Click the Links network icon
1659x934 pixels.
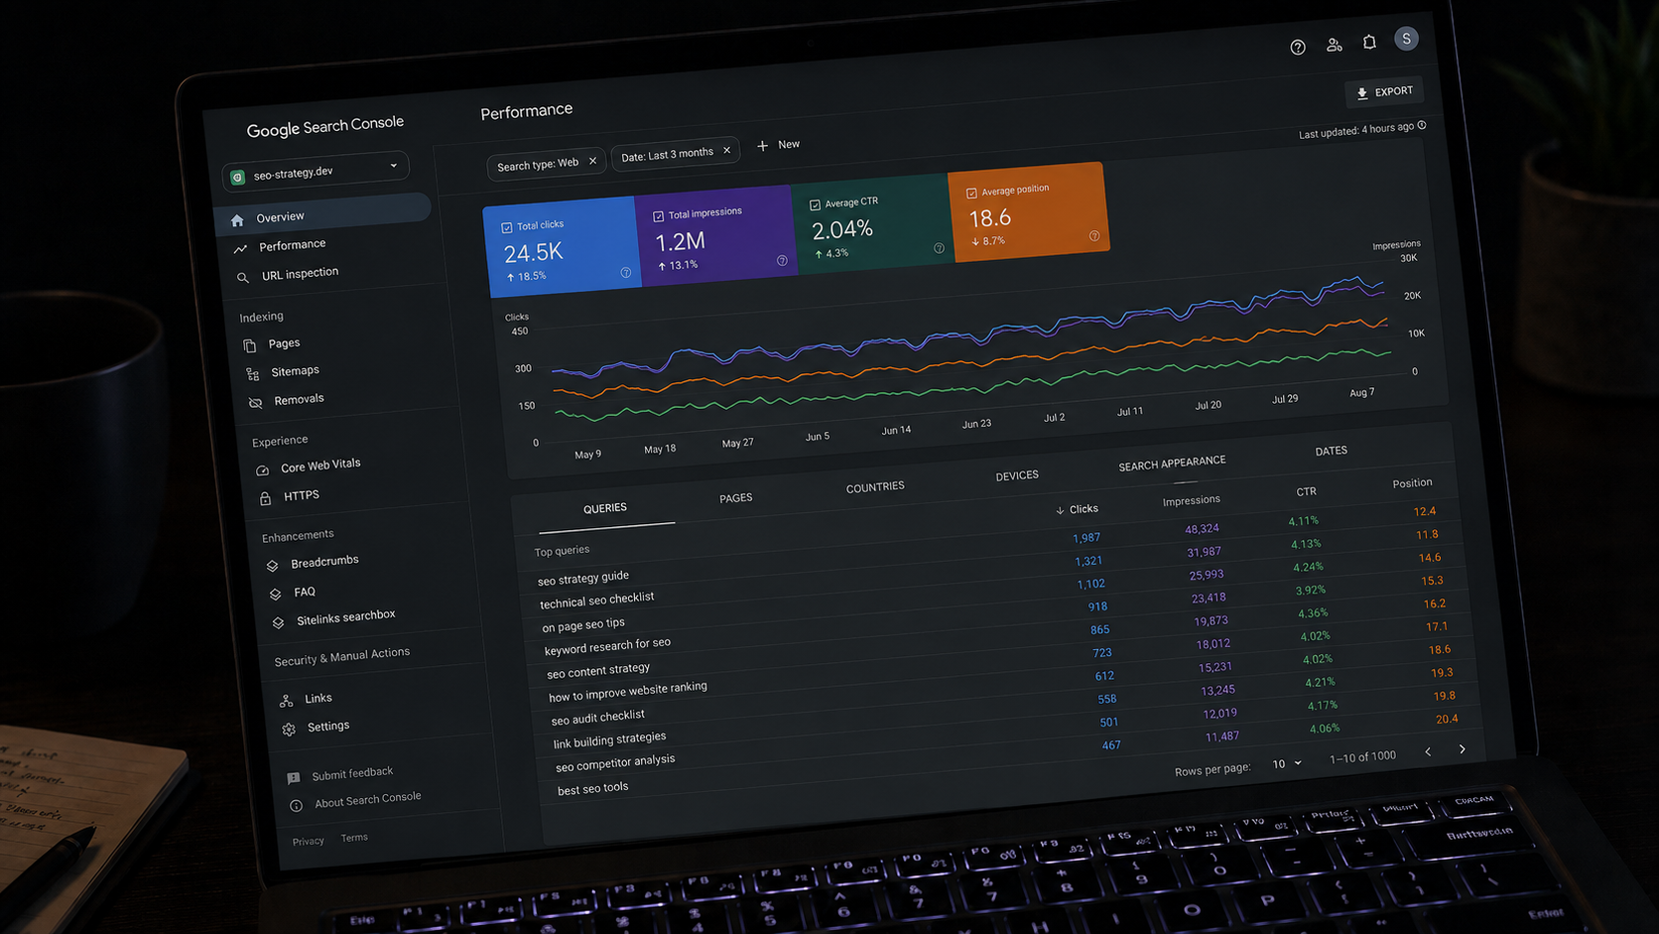(x=287, y=701)
